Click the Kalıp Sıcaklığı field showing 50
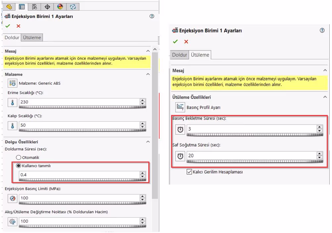Viewport: 332px width, 233px height. coord(79,125)
